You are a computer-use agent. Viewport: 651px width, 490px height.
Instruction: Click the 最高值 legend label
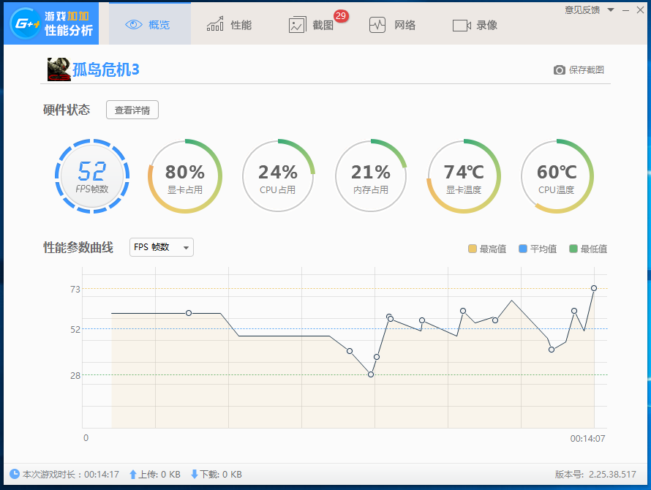click(493, 249)
